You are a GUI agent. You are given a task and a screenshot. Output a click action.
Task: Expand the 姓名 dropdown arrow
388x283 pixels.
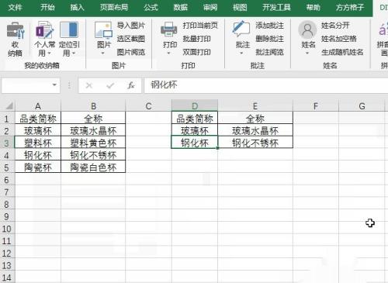coord(307,53)
